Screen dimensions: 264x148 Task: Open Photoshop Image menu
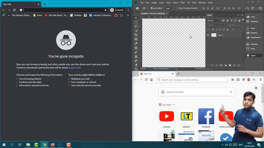click(x=154, y=3)
